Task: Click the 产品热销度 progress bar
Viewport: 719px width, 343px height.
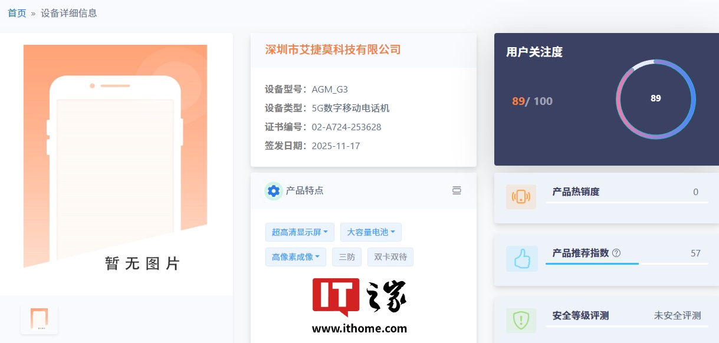Action: pyautogui.click(x=626, y=202)
